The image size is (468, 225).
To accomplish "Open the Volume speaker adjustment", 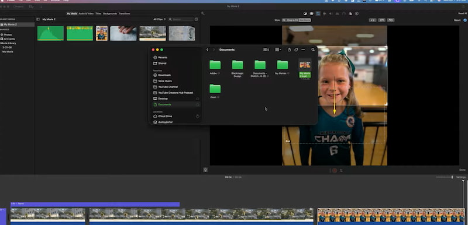I will (331, 13).
